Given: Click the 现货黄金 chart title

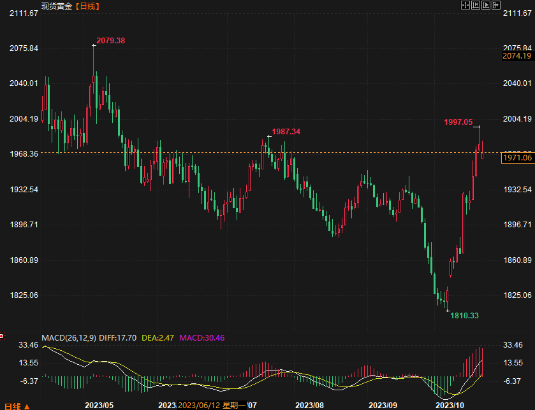Looking at the screenshot, I should click(57, 6).
